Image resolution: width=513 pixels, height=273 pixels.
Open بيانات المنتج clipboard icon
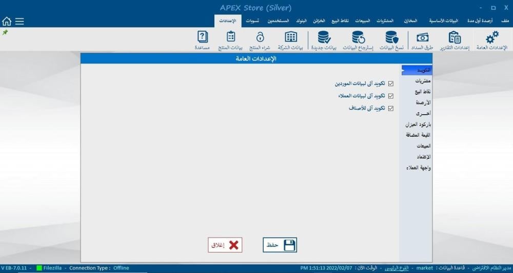[x=231, y=38]
